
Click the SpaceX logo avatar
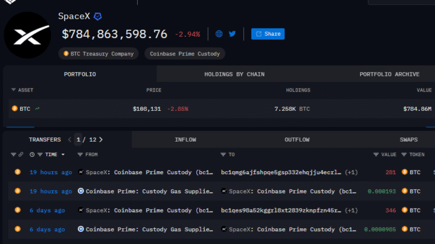[27, 34]
